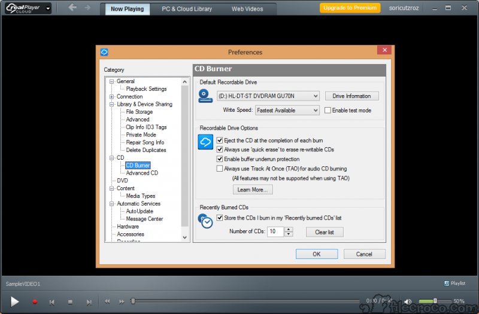Click the rewind button
Image resolution: width=479 pixels, height=314 pixels.
point(107,301)
